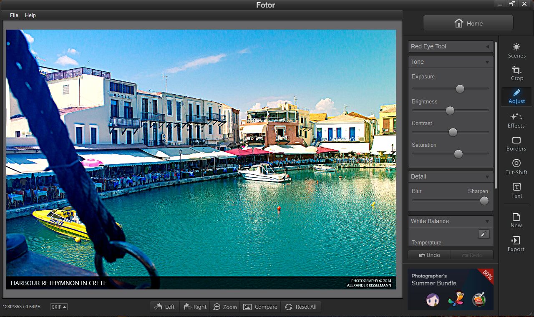The width and height of the screenshot is (534, 317).
Task: Create a New project from sidebar
Action: pos(516,220)
